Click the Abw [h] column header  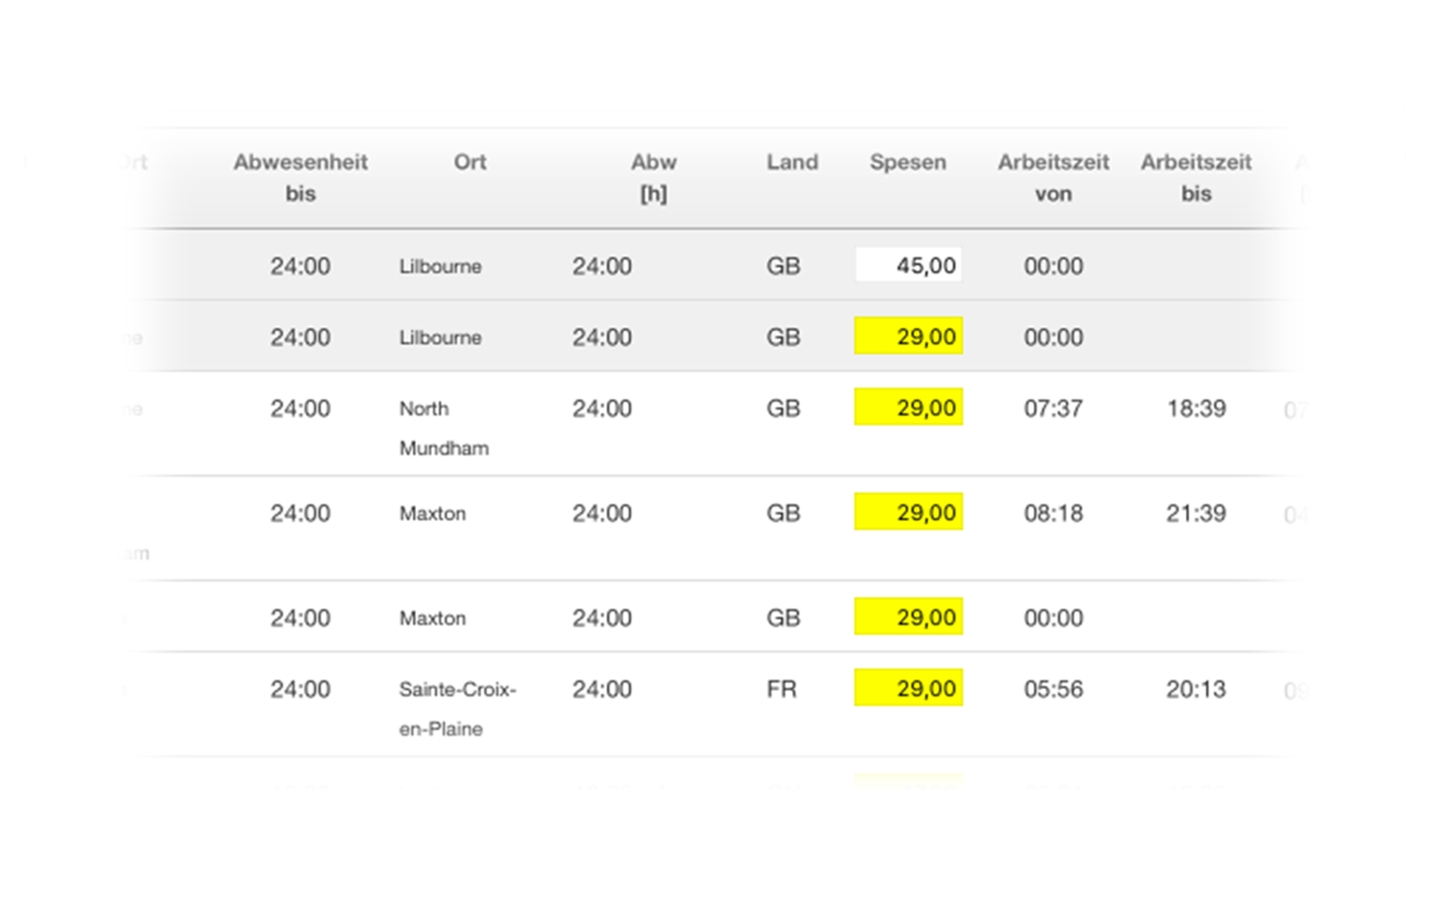(x=653, y=177)
